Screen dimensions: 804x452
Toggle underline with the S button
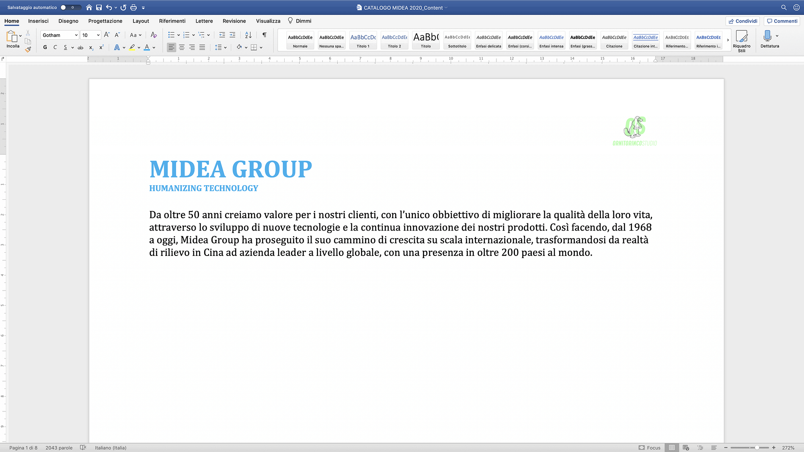tap(65, 47)
